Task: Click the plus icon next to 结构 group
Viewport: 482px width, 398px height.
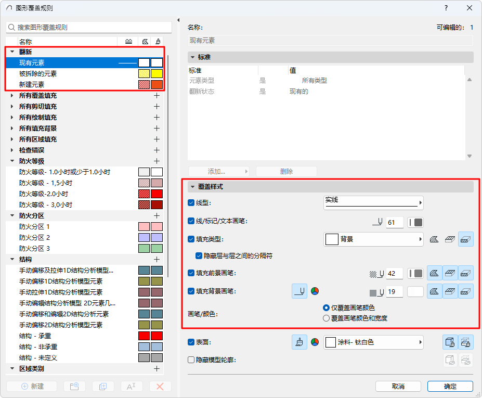Action: click(x=157, y=259)
